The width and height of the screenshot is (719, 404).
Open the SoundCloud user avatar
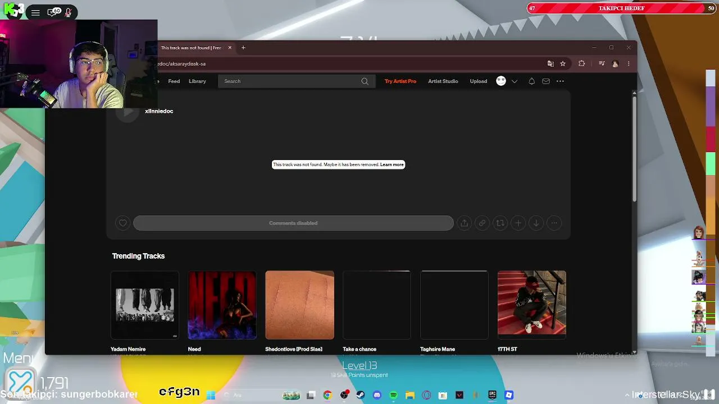click(501, 81)
